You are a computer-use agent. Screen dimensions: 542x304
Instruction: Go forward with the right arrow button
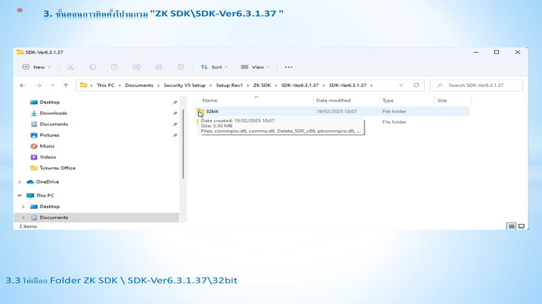(39, 85)
